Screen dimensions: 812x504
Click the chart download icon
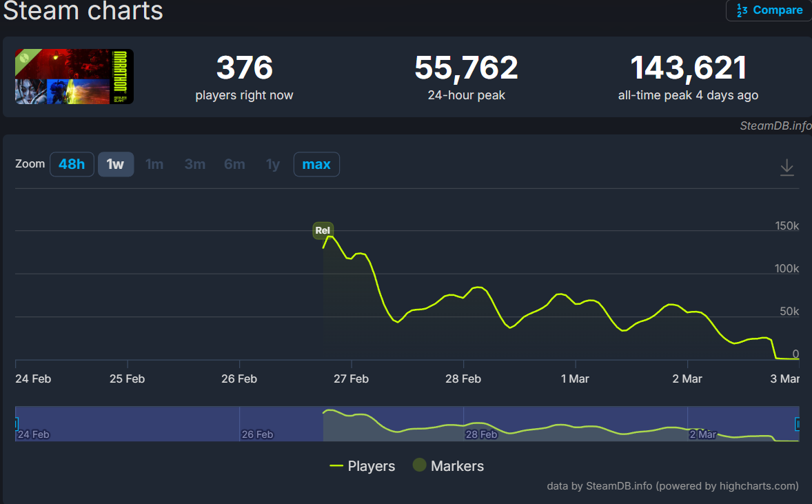pyautogui.click(x=786, y=168)
